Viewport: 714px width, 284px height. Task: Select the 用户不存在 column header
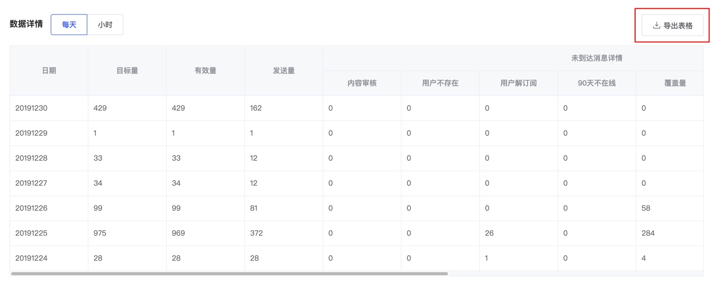click(440, 83)
